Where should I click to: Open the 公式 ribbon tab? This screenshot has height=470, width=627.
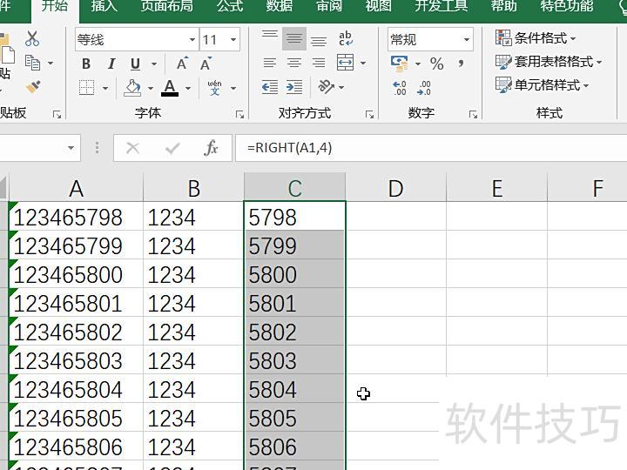(230, 6)
